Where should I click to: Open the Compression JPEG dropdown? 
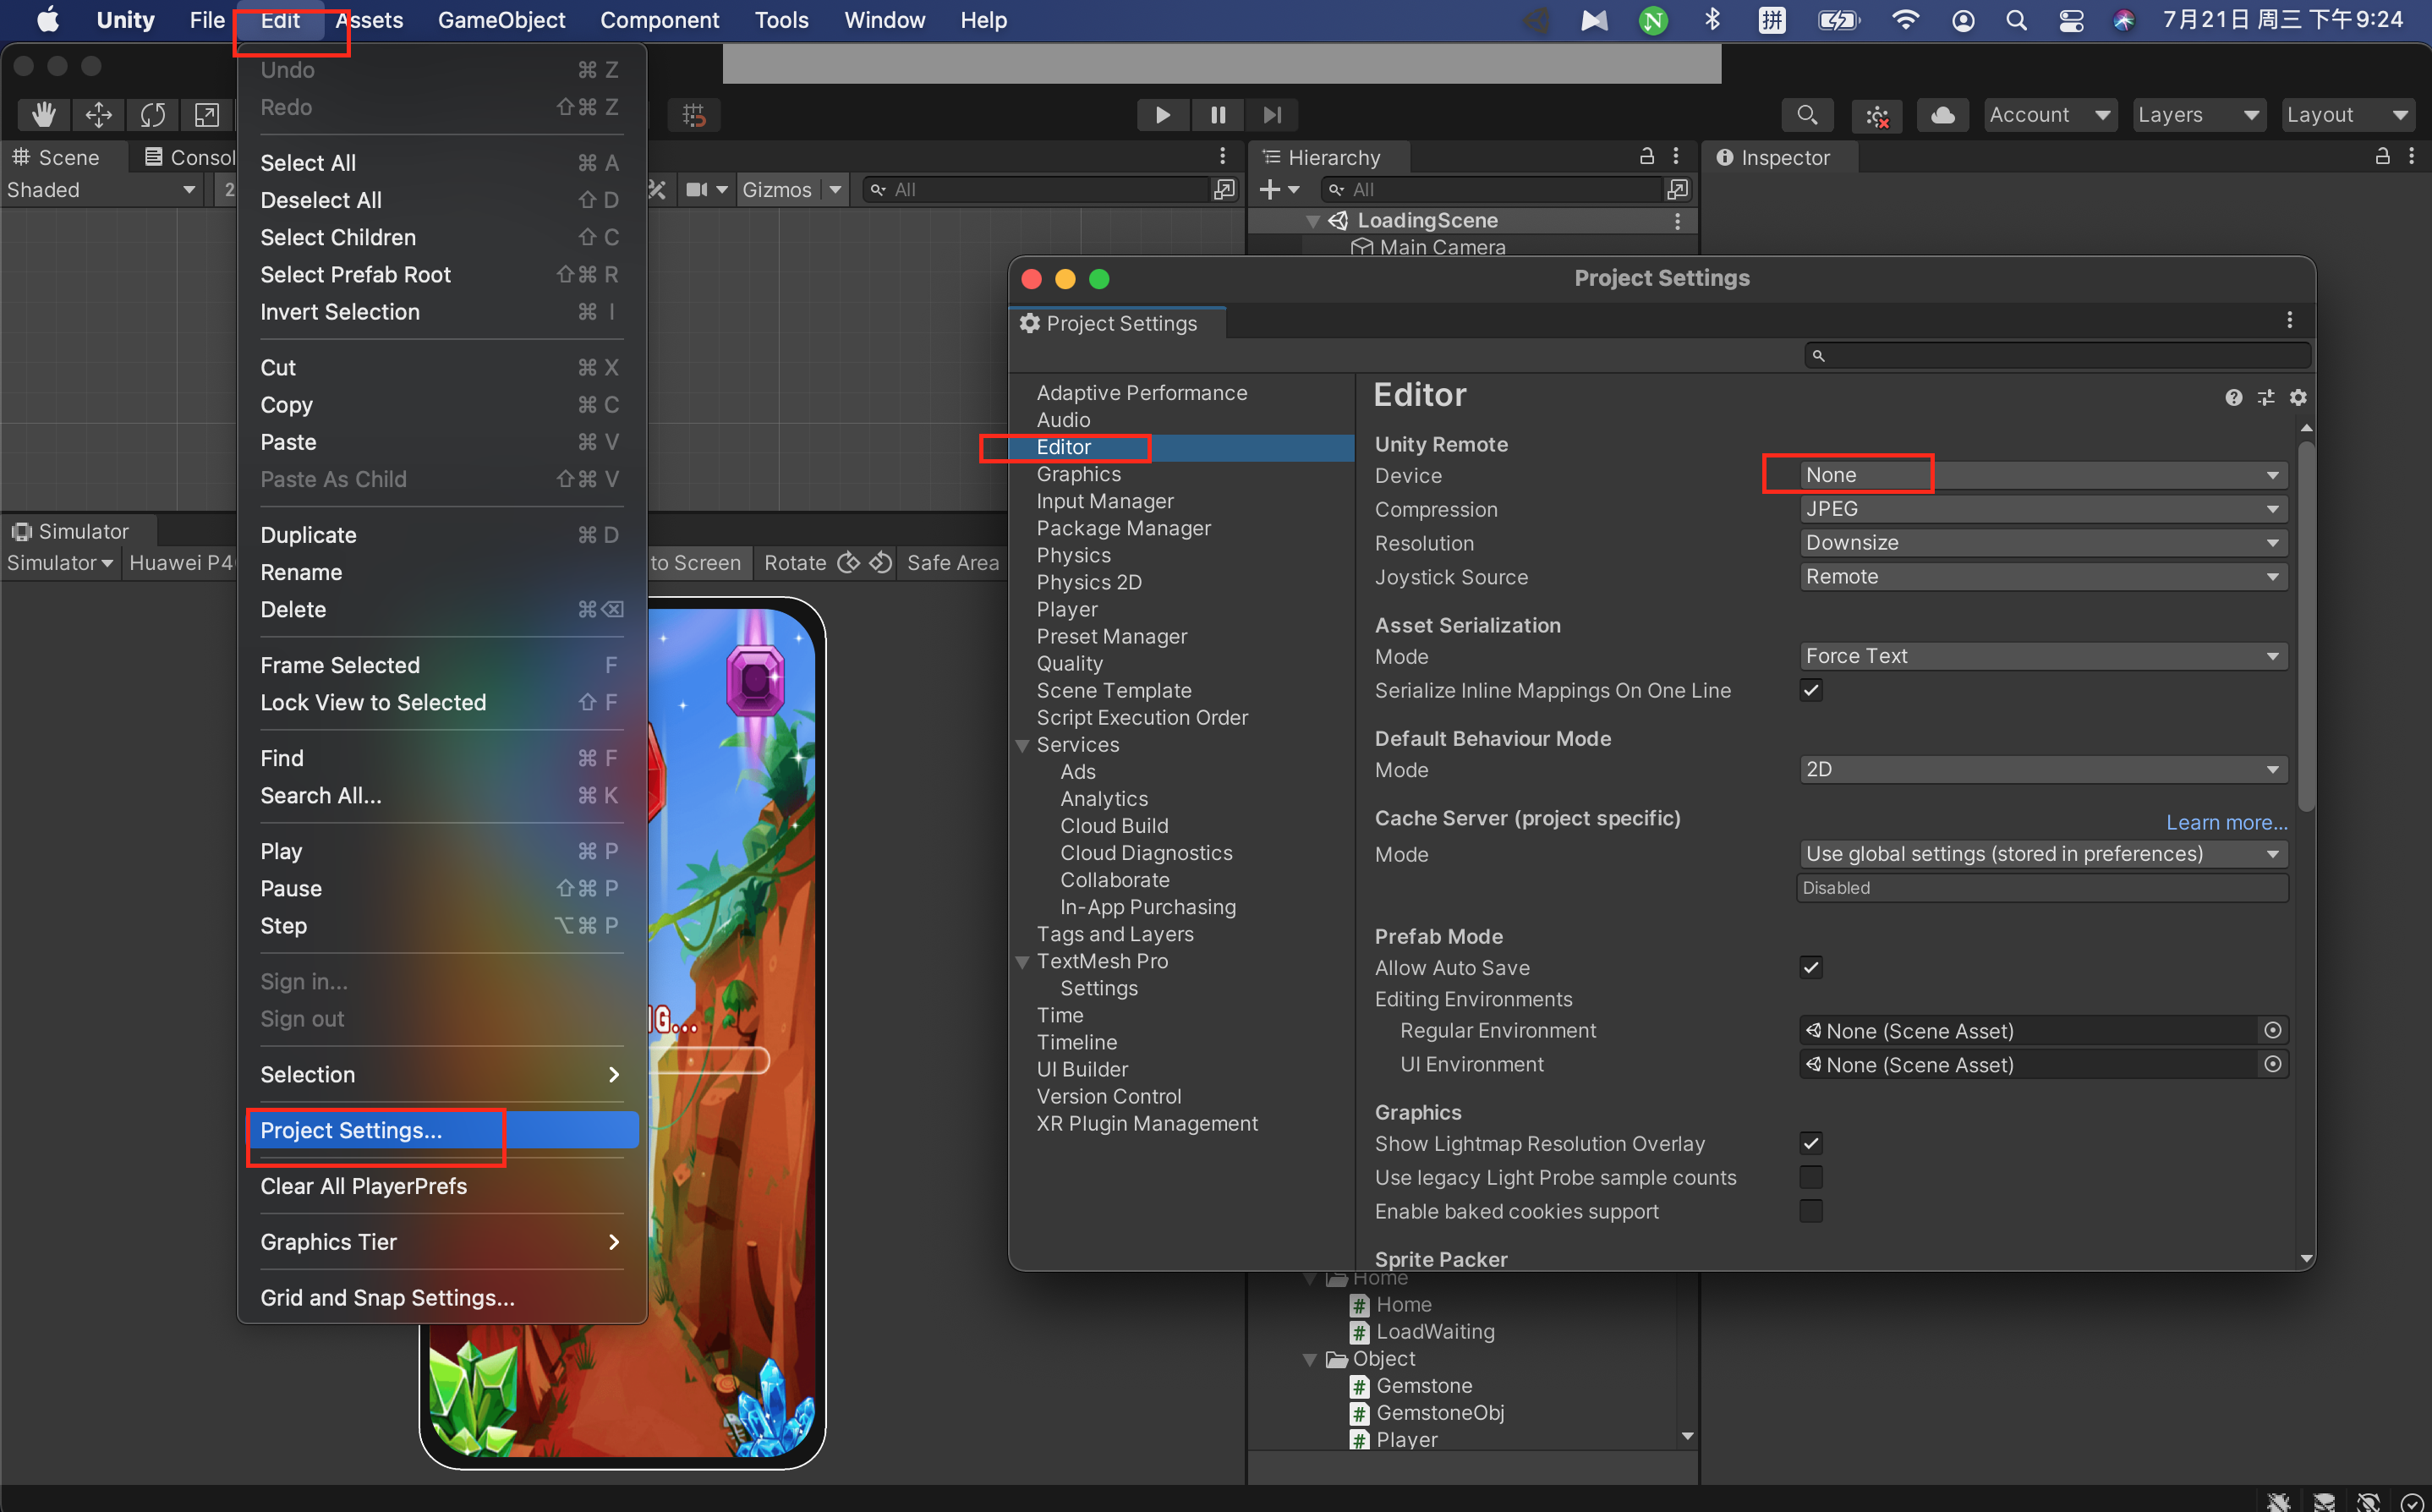(2042, 509)
